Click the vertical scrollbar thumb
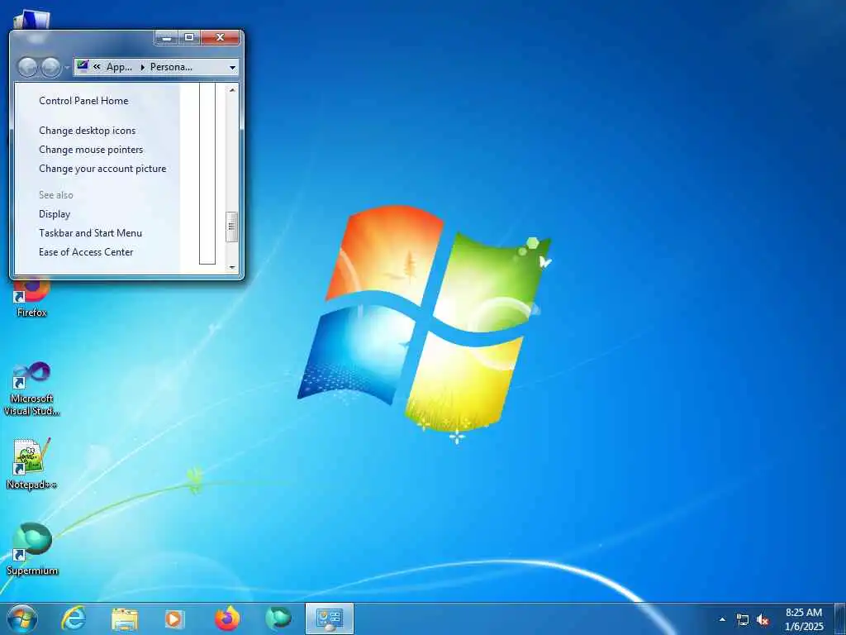 point(231,227)
